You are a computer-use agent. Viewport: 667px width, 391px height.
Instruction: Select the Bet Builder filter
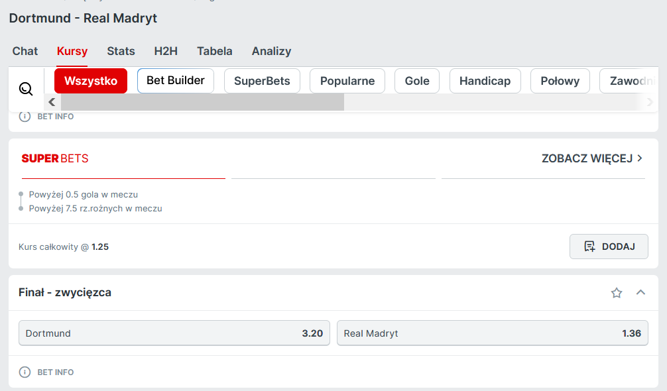tap(176, 81)
